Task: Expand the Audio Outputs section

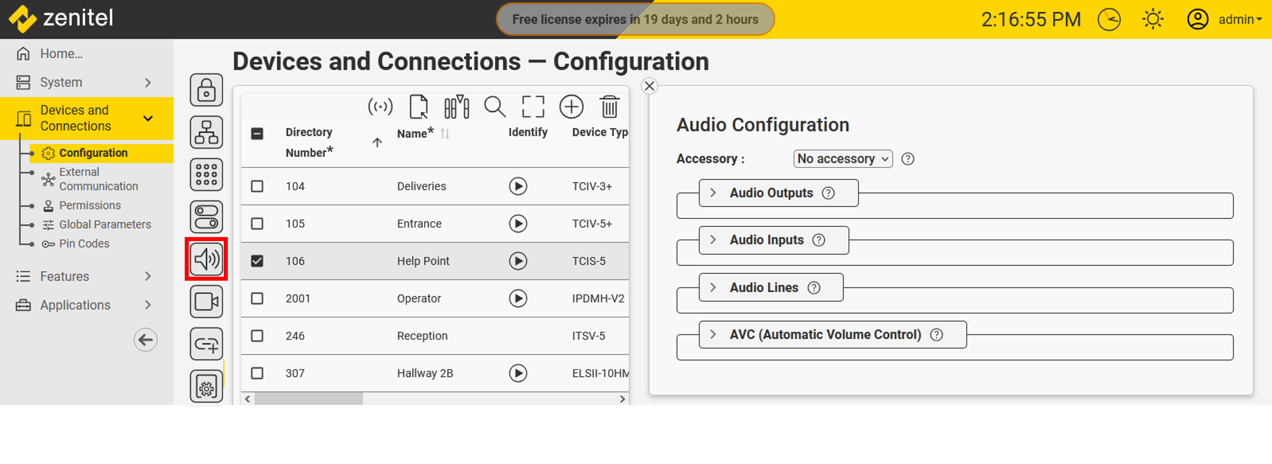Action: [x=713, y=193]
